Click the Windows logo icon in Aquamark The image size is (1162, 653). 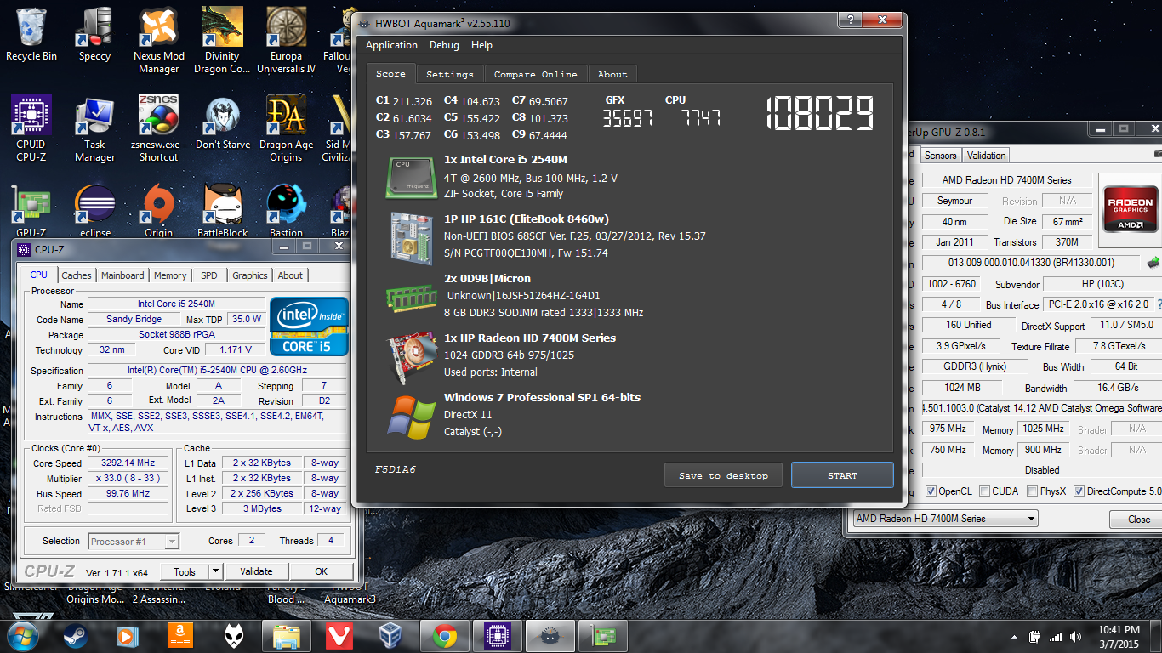(x=411, y=417)
